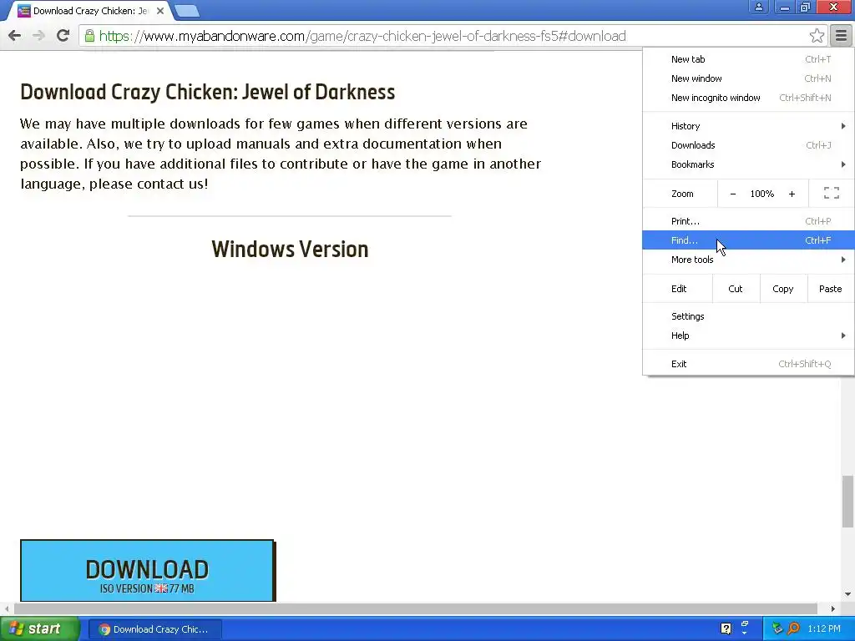Click the green padlock security icon
855x641 pixels.
click(89, 36)
